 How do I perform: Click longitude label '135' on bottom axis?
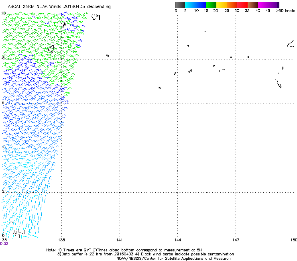[x=3, y=240]
